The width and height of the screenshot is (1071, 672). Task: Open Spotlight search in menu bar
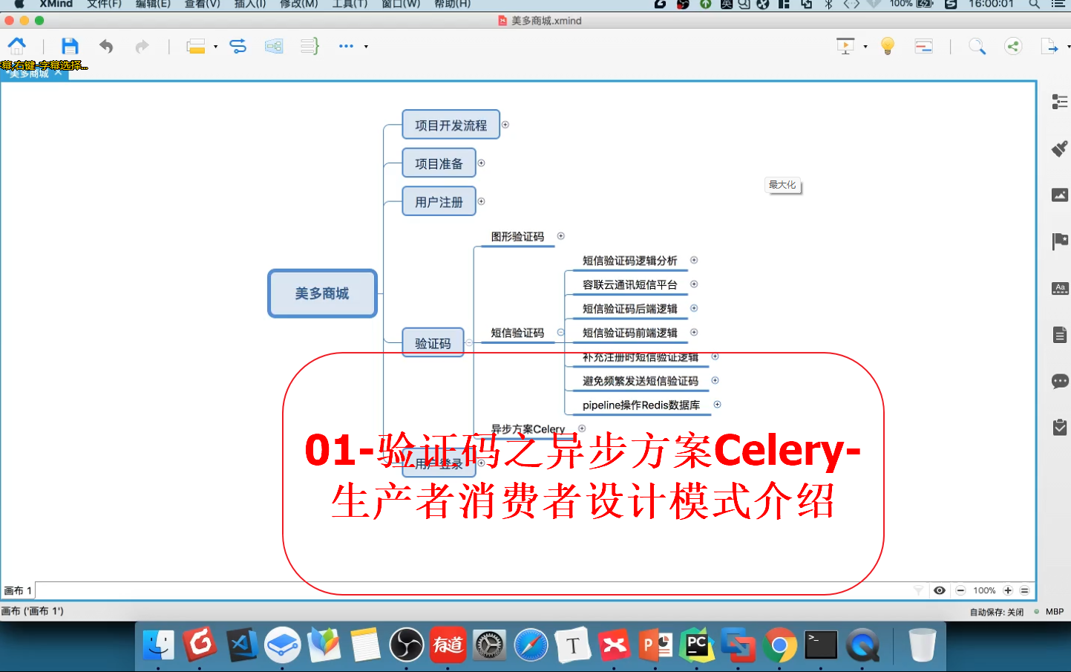point(1034,4)
